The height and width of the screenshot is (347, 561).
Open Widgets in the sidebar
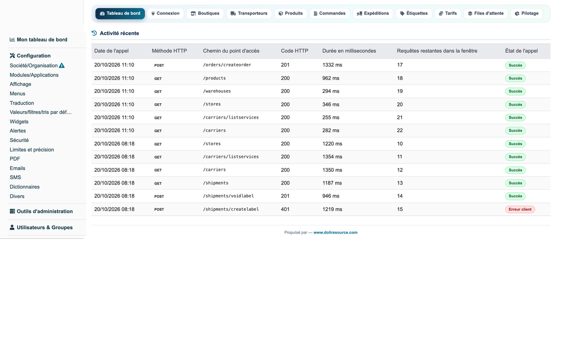click(19, 121)
